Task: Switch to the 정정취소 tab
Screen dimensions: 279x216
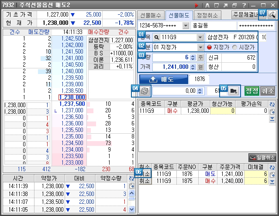Action: (206, 15)
